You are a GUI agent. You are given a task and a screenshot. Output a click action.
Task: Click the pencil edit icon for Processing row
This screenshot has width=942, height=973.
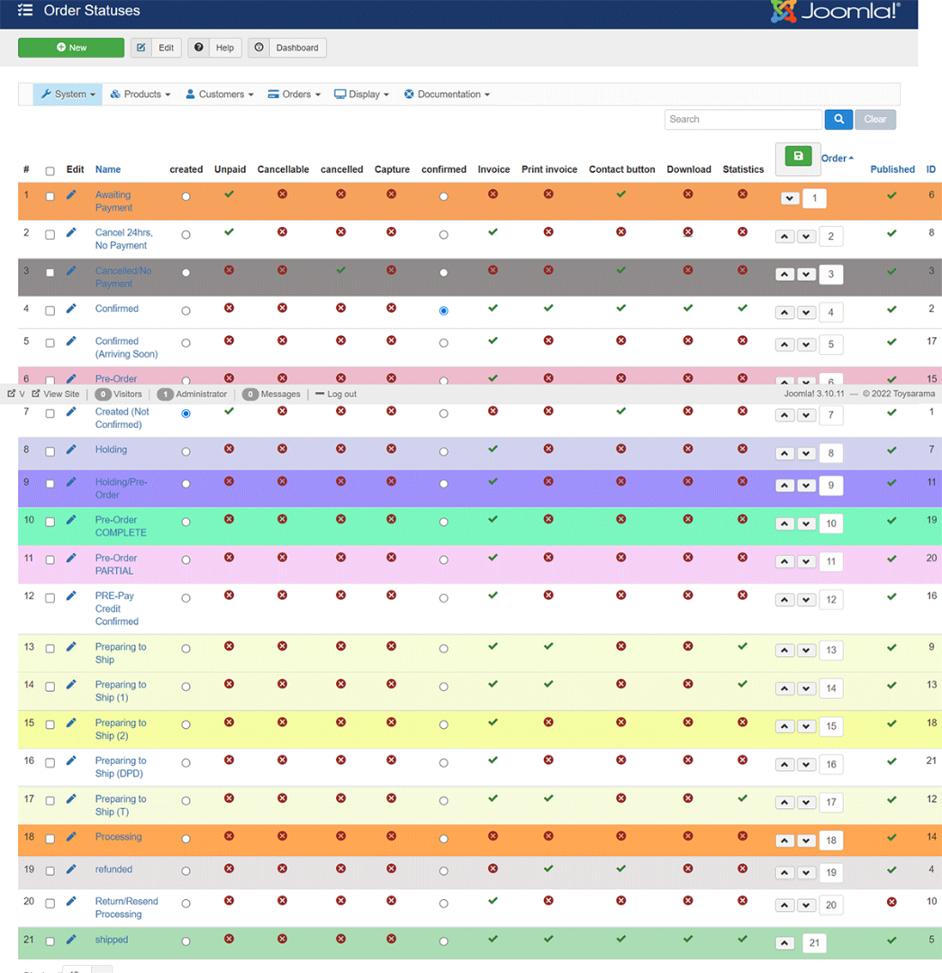click(71, 837)
